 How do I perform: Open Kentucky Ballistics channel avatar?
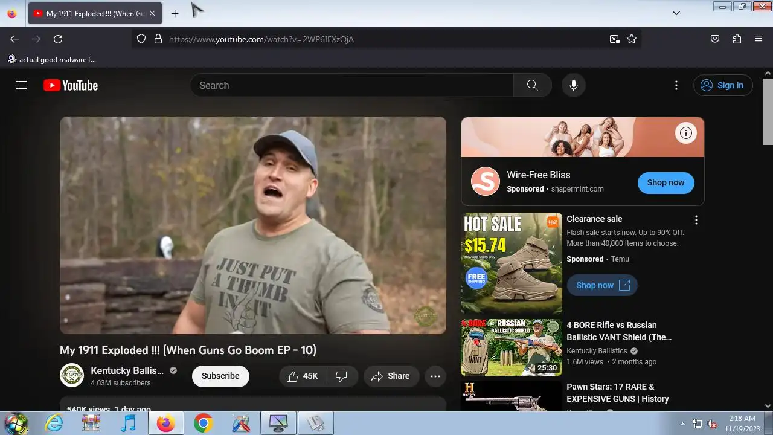click(x=72, y=375)
